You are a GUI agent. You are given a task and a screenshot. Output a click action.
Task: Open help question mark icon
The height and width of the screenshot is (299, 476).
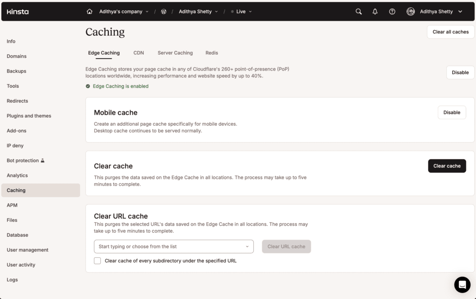[392, 12]
